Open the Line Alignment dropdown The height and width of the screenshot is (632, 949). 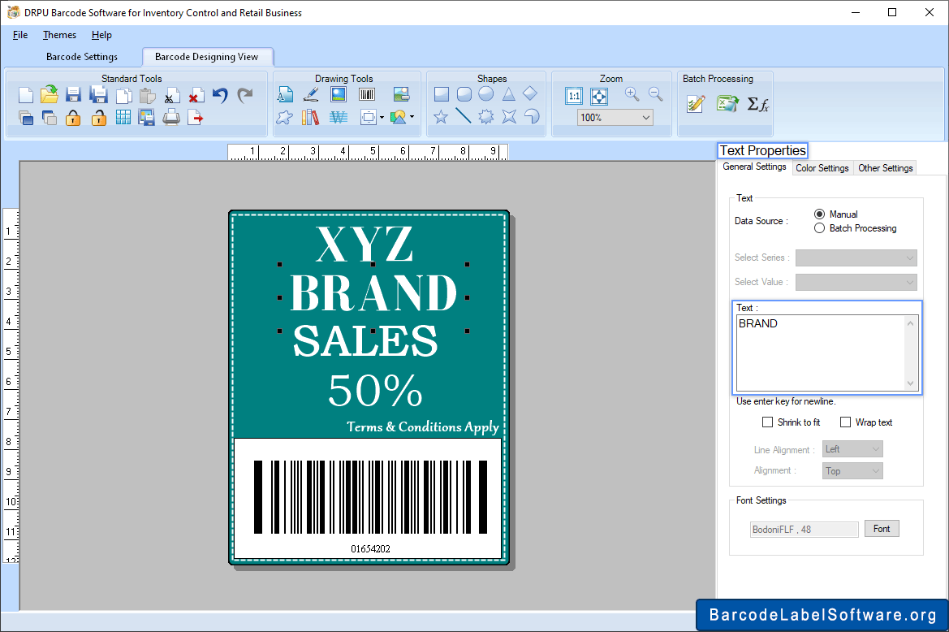[x=852, y=449]
